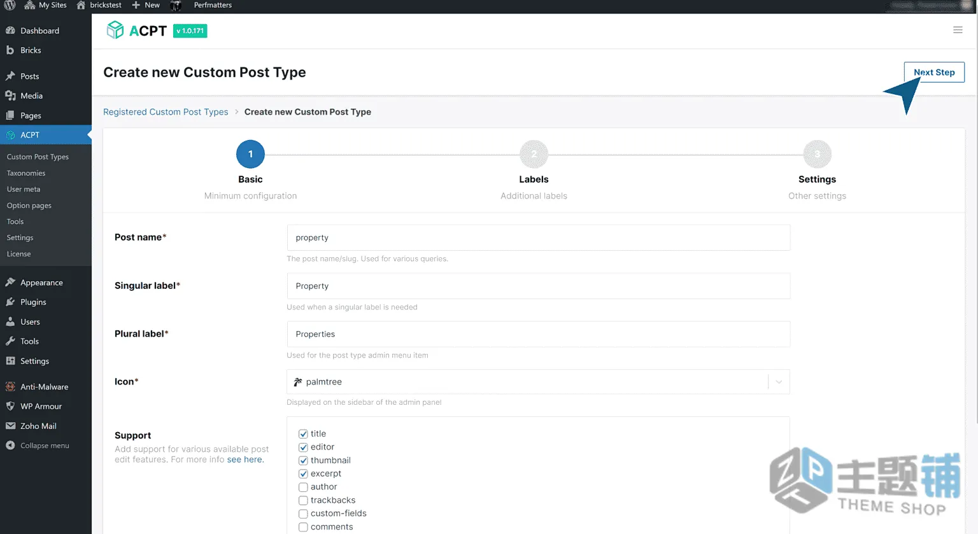
Task: Click 'Other settings' step description
Action: tap(817, 196)
